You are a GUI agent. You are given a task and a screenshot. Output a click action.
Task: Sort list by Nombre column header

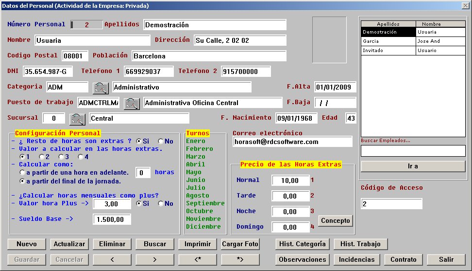(441, 24)
